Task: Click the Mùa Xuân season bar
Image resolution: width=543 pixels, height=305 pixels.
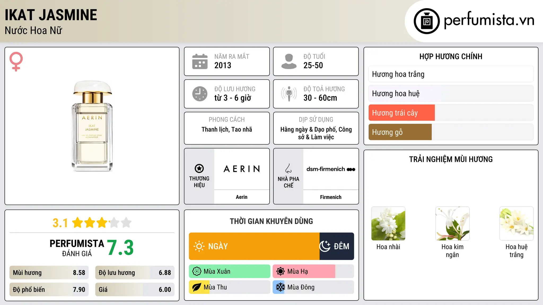Action: [x=230, y=271]
